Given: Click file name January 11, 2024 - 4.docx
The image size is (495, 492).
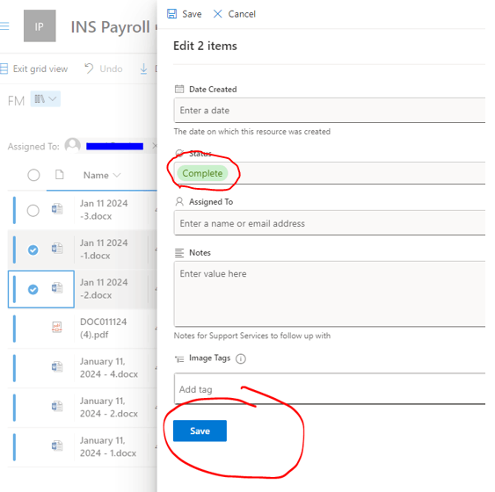Looking at the screenshot, I should pyautogui.click(x=109, y=367).
